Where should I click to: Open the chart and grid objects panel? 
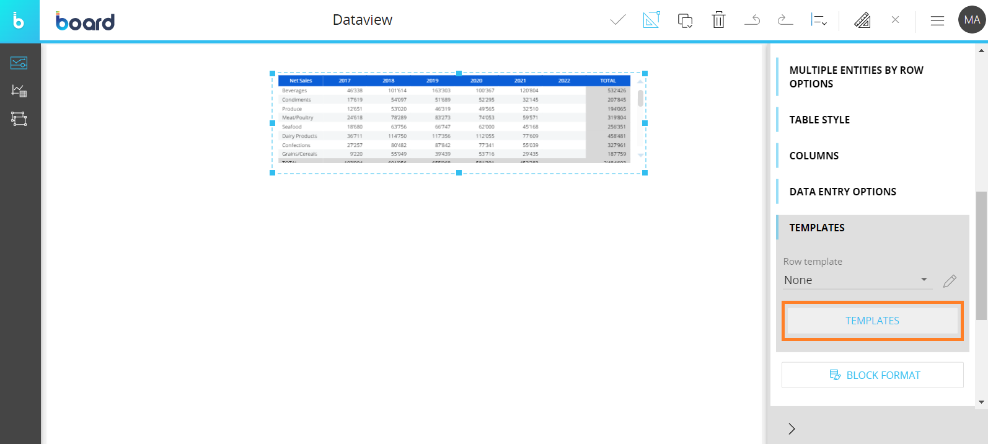(19, 91)
